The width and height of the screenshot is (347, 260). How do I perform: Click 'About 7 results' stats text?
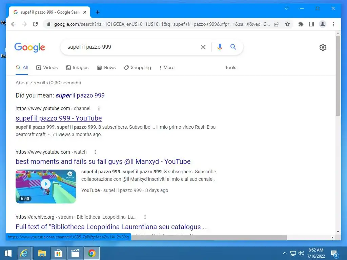[x=48, y=83]
